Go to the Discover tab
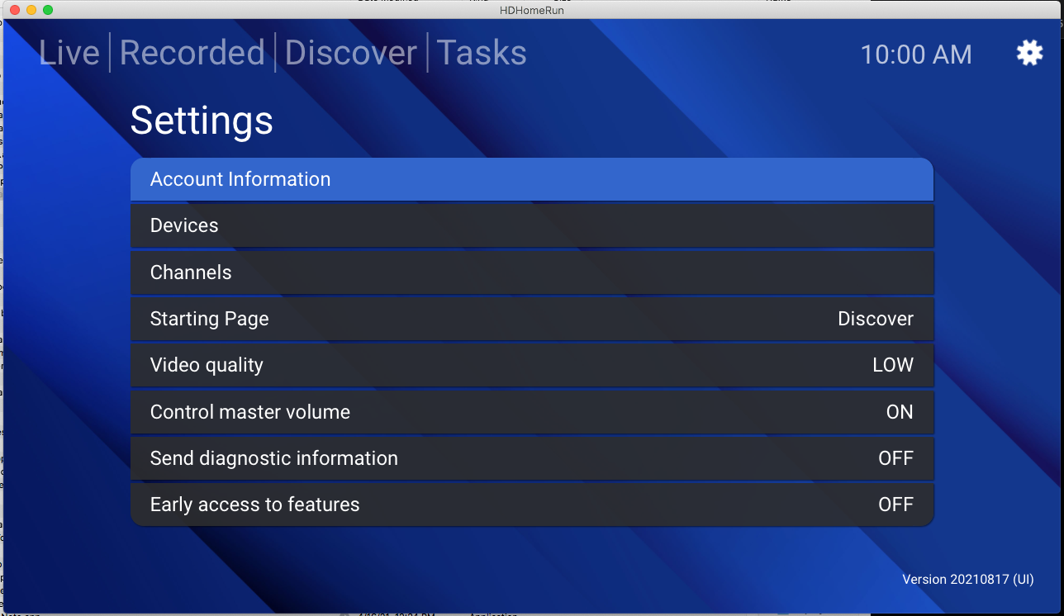1064x616 pixels. pos(351,53)
